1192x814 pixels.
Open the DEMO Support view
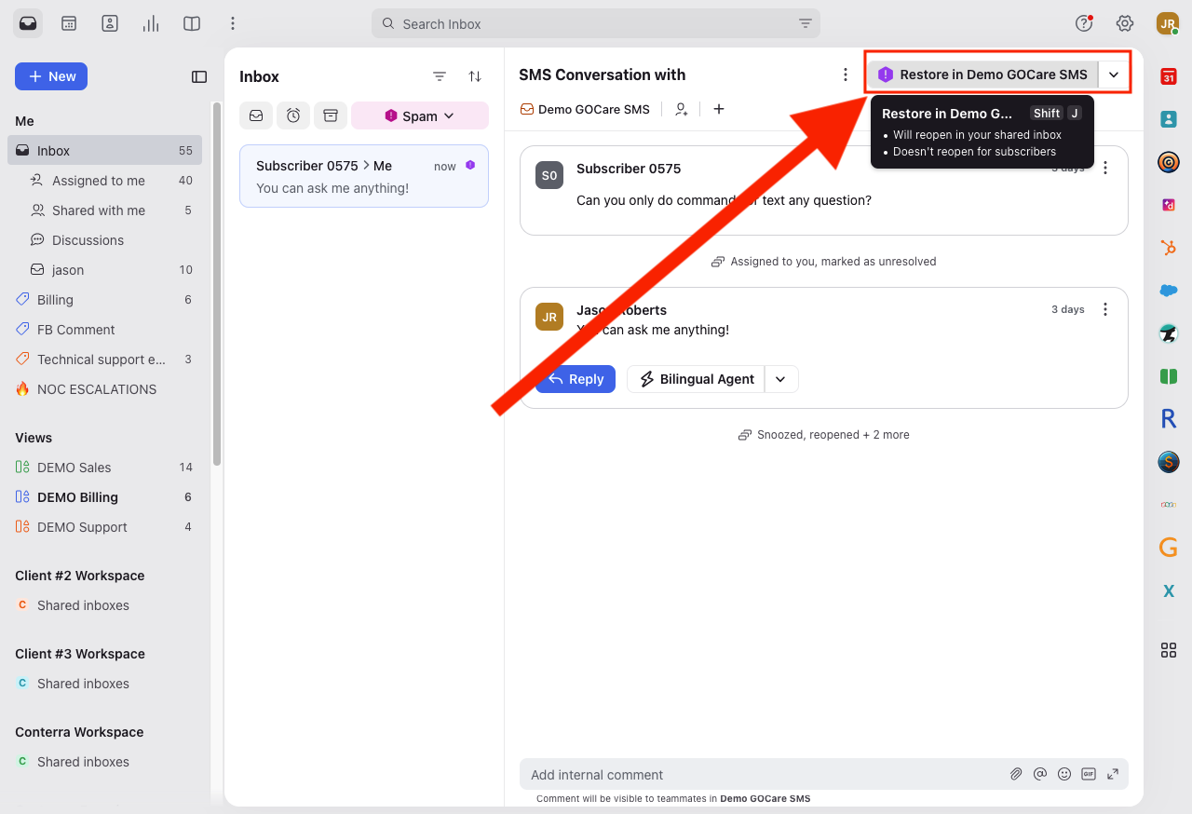click(x=104, y=527)
